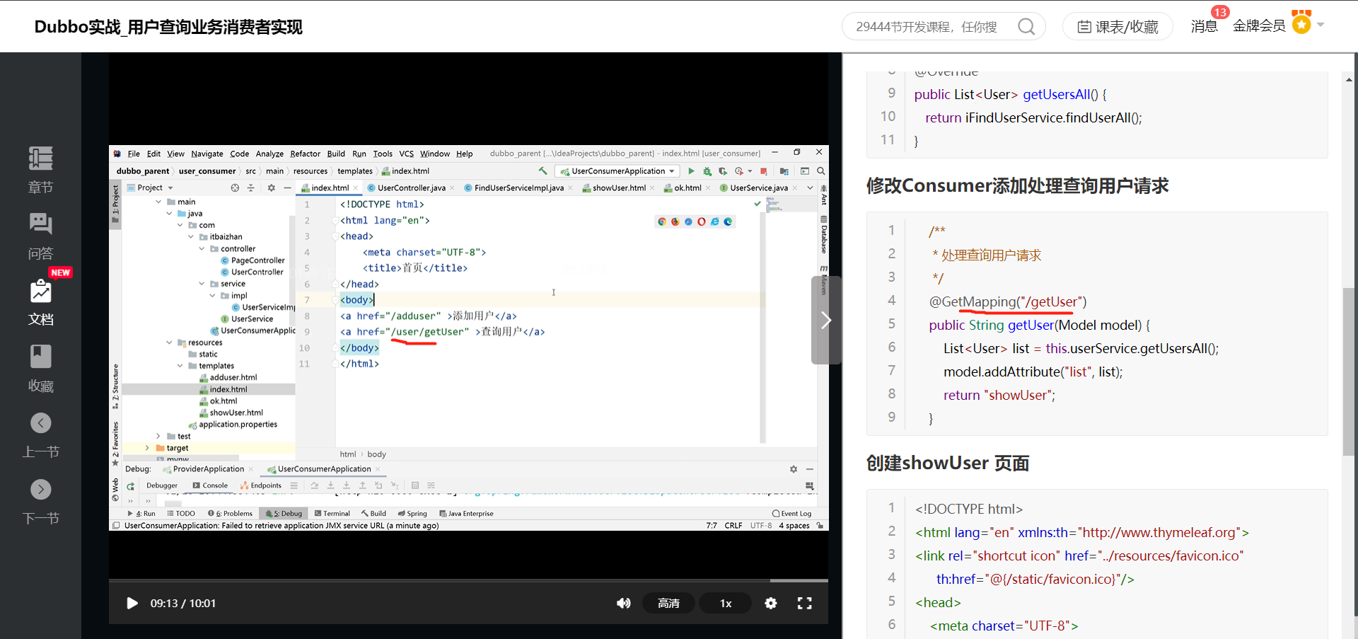Open IDE File menu

tap(134, 154)
